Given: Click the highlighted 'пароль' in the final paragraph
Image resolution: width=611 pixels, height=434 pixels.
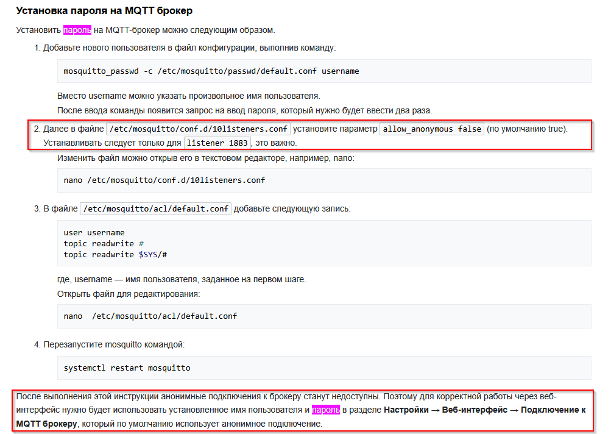Looking at the screenshot, I should [326, 410].
